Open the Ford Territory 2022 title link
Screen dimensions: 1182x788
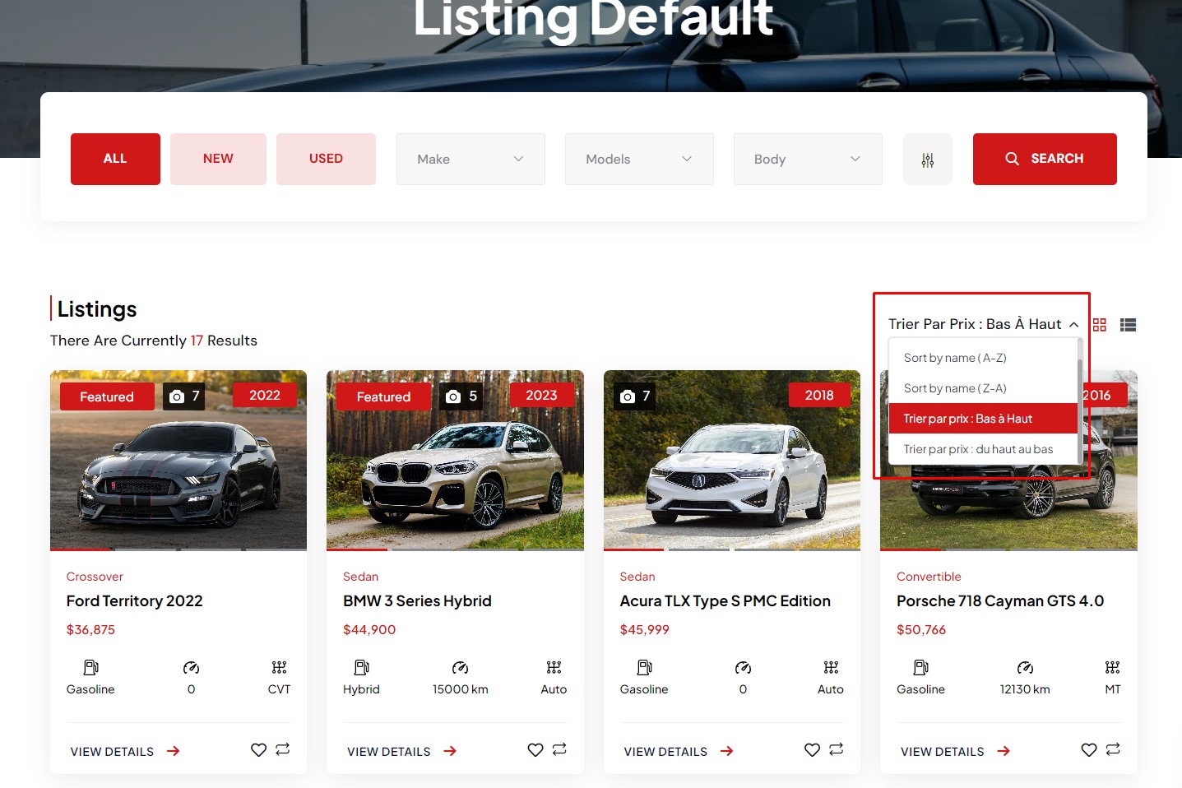pos(135,601)
